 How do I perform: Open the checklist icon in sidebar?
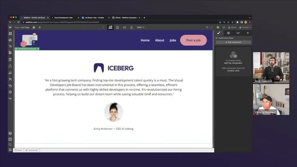tap(10, 139)
